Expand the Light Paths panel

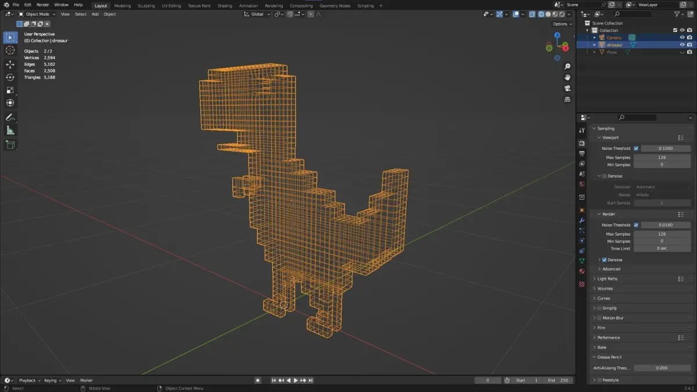pyautogui.click(x=608, y=279)
